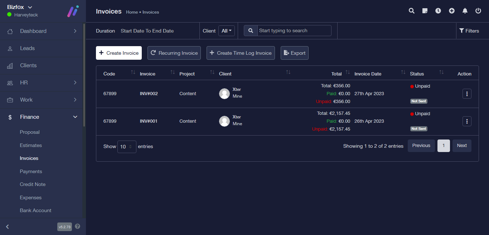Open action menu for invoice INV#002
This screenshot has height=235, width=489.
[x=467, y=94]
